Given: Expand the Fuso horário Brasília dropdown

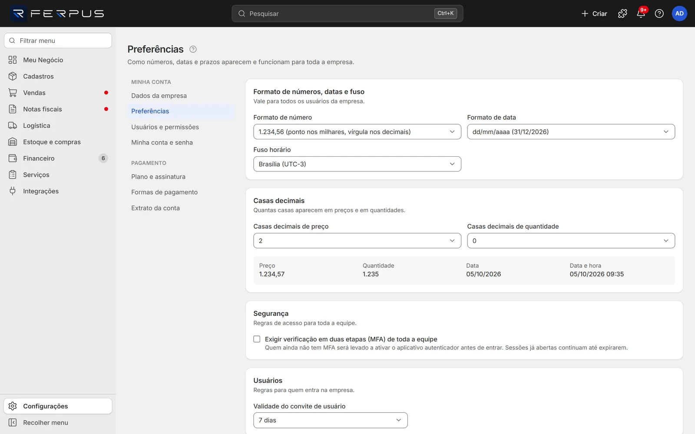Looking at the screenshot, I should click(357, 164).
